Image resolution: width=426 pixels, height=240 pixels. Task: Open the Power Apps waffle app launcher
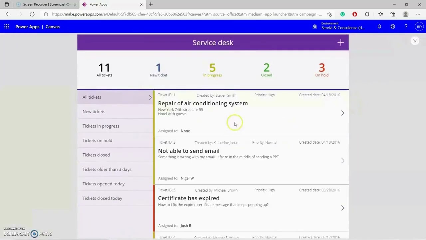(x=6, y=27)
